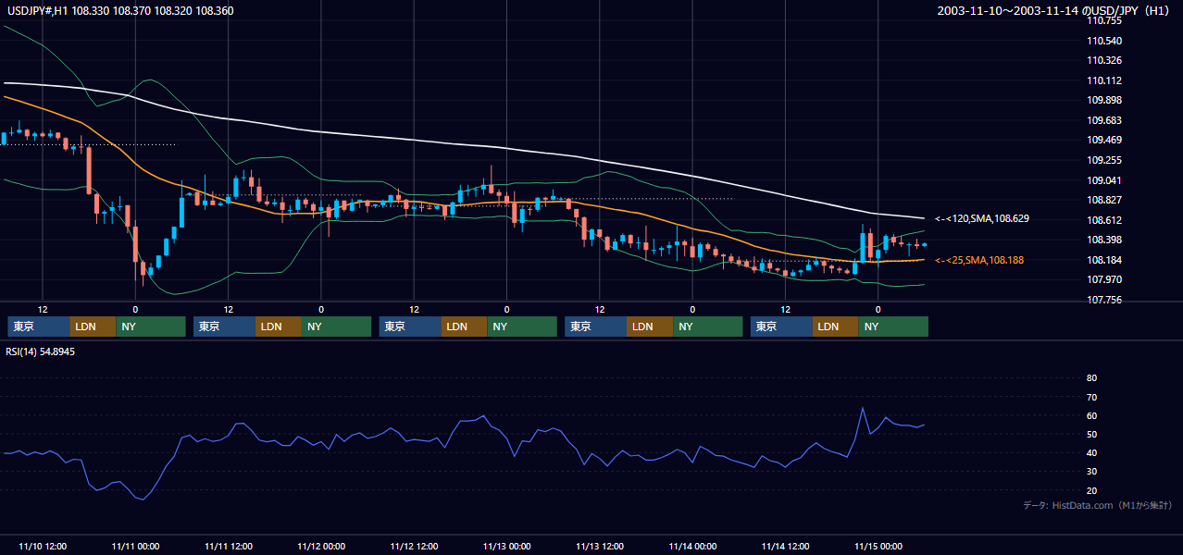Click the NY session block for 11/10
The width and height of the screenshot is (1183, 555).
[x=151, y=326]
